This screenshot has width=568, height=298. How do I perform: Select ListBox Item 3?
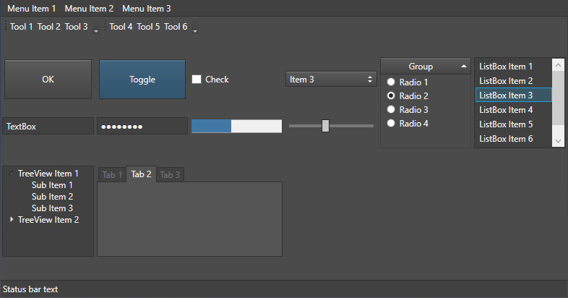[x=513, y=95]
